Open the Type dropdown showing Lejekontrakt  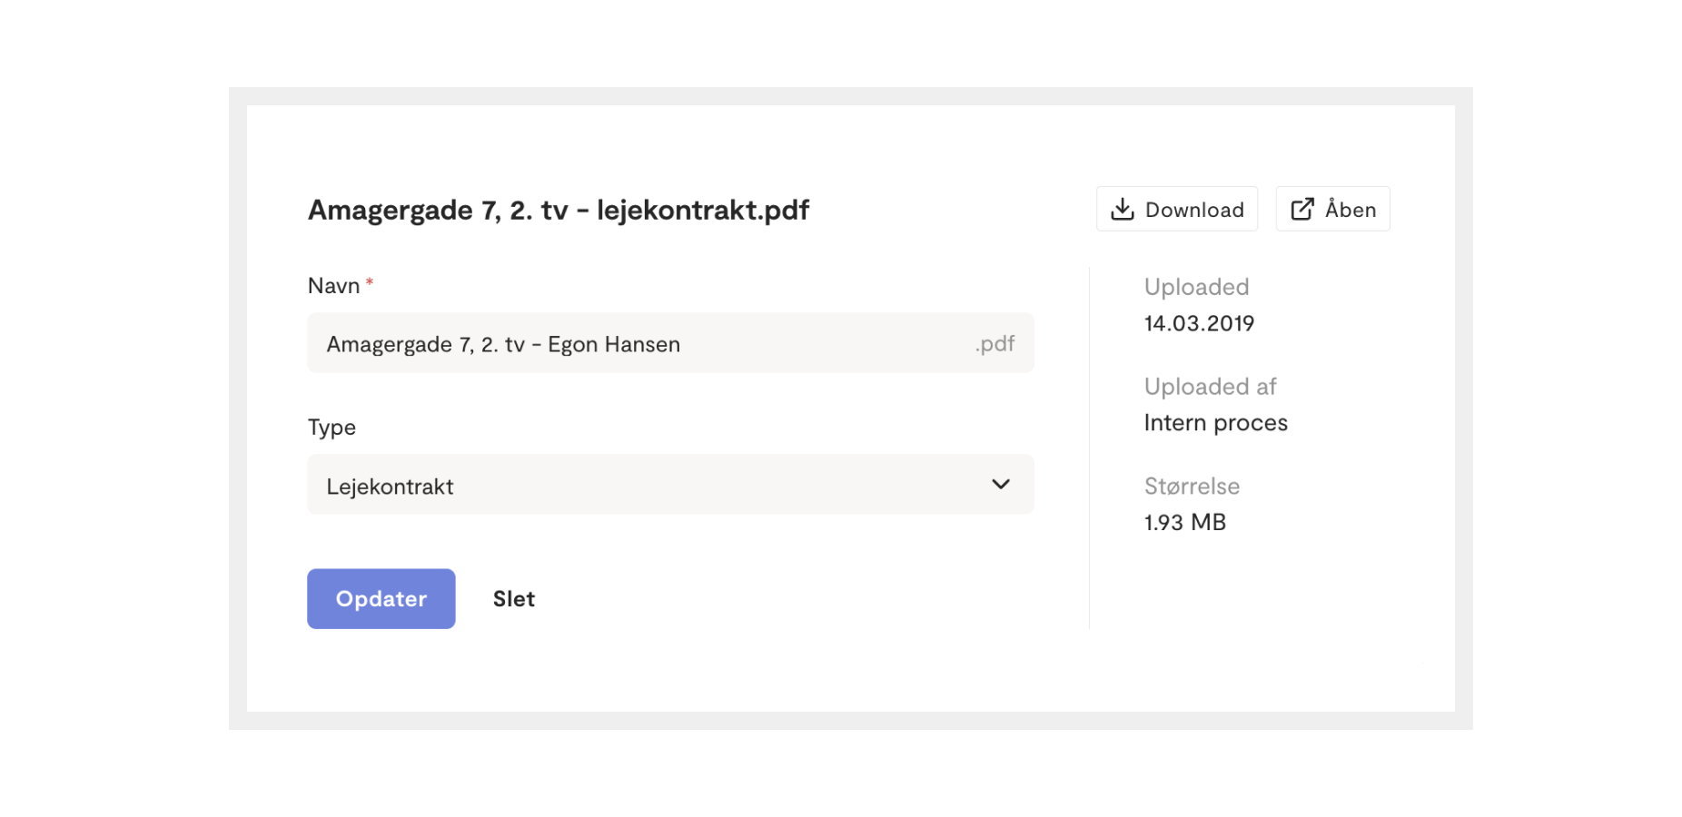coord(670,485)
